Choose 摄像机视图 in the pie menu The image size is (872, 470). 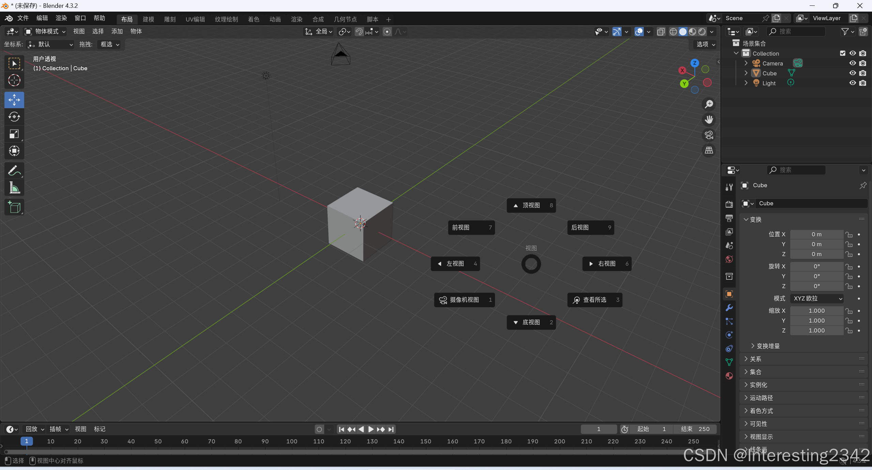pos(464,300)
